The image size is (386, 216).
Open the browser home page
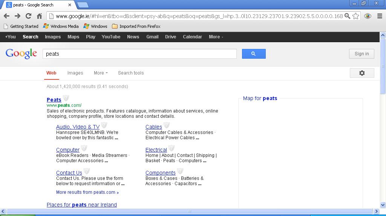pos(39,16)
